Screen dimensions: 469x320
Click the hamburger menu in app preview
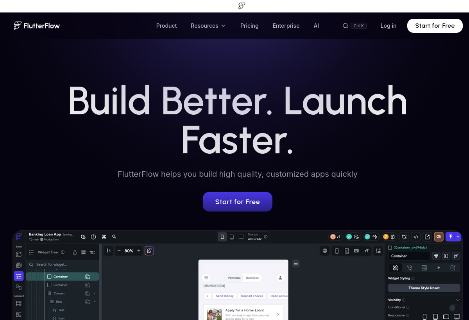(206, 278)
